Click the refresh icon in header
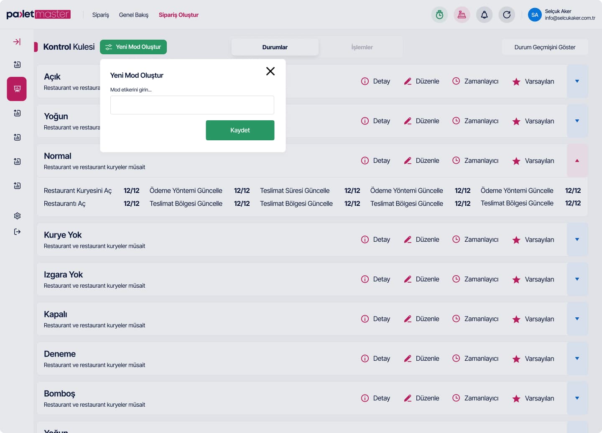602x433 pixels. 507,15
